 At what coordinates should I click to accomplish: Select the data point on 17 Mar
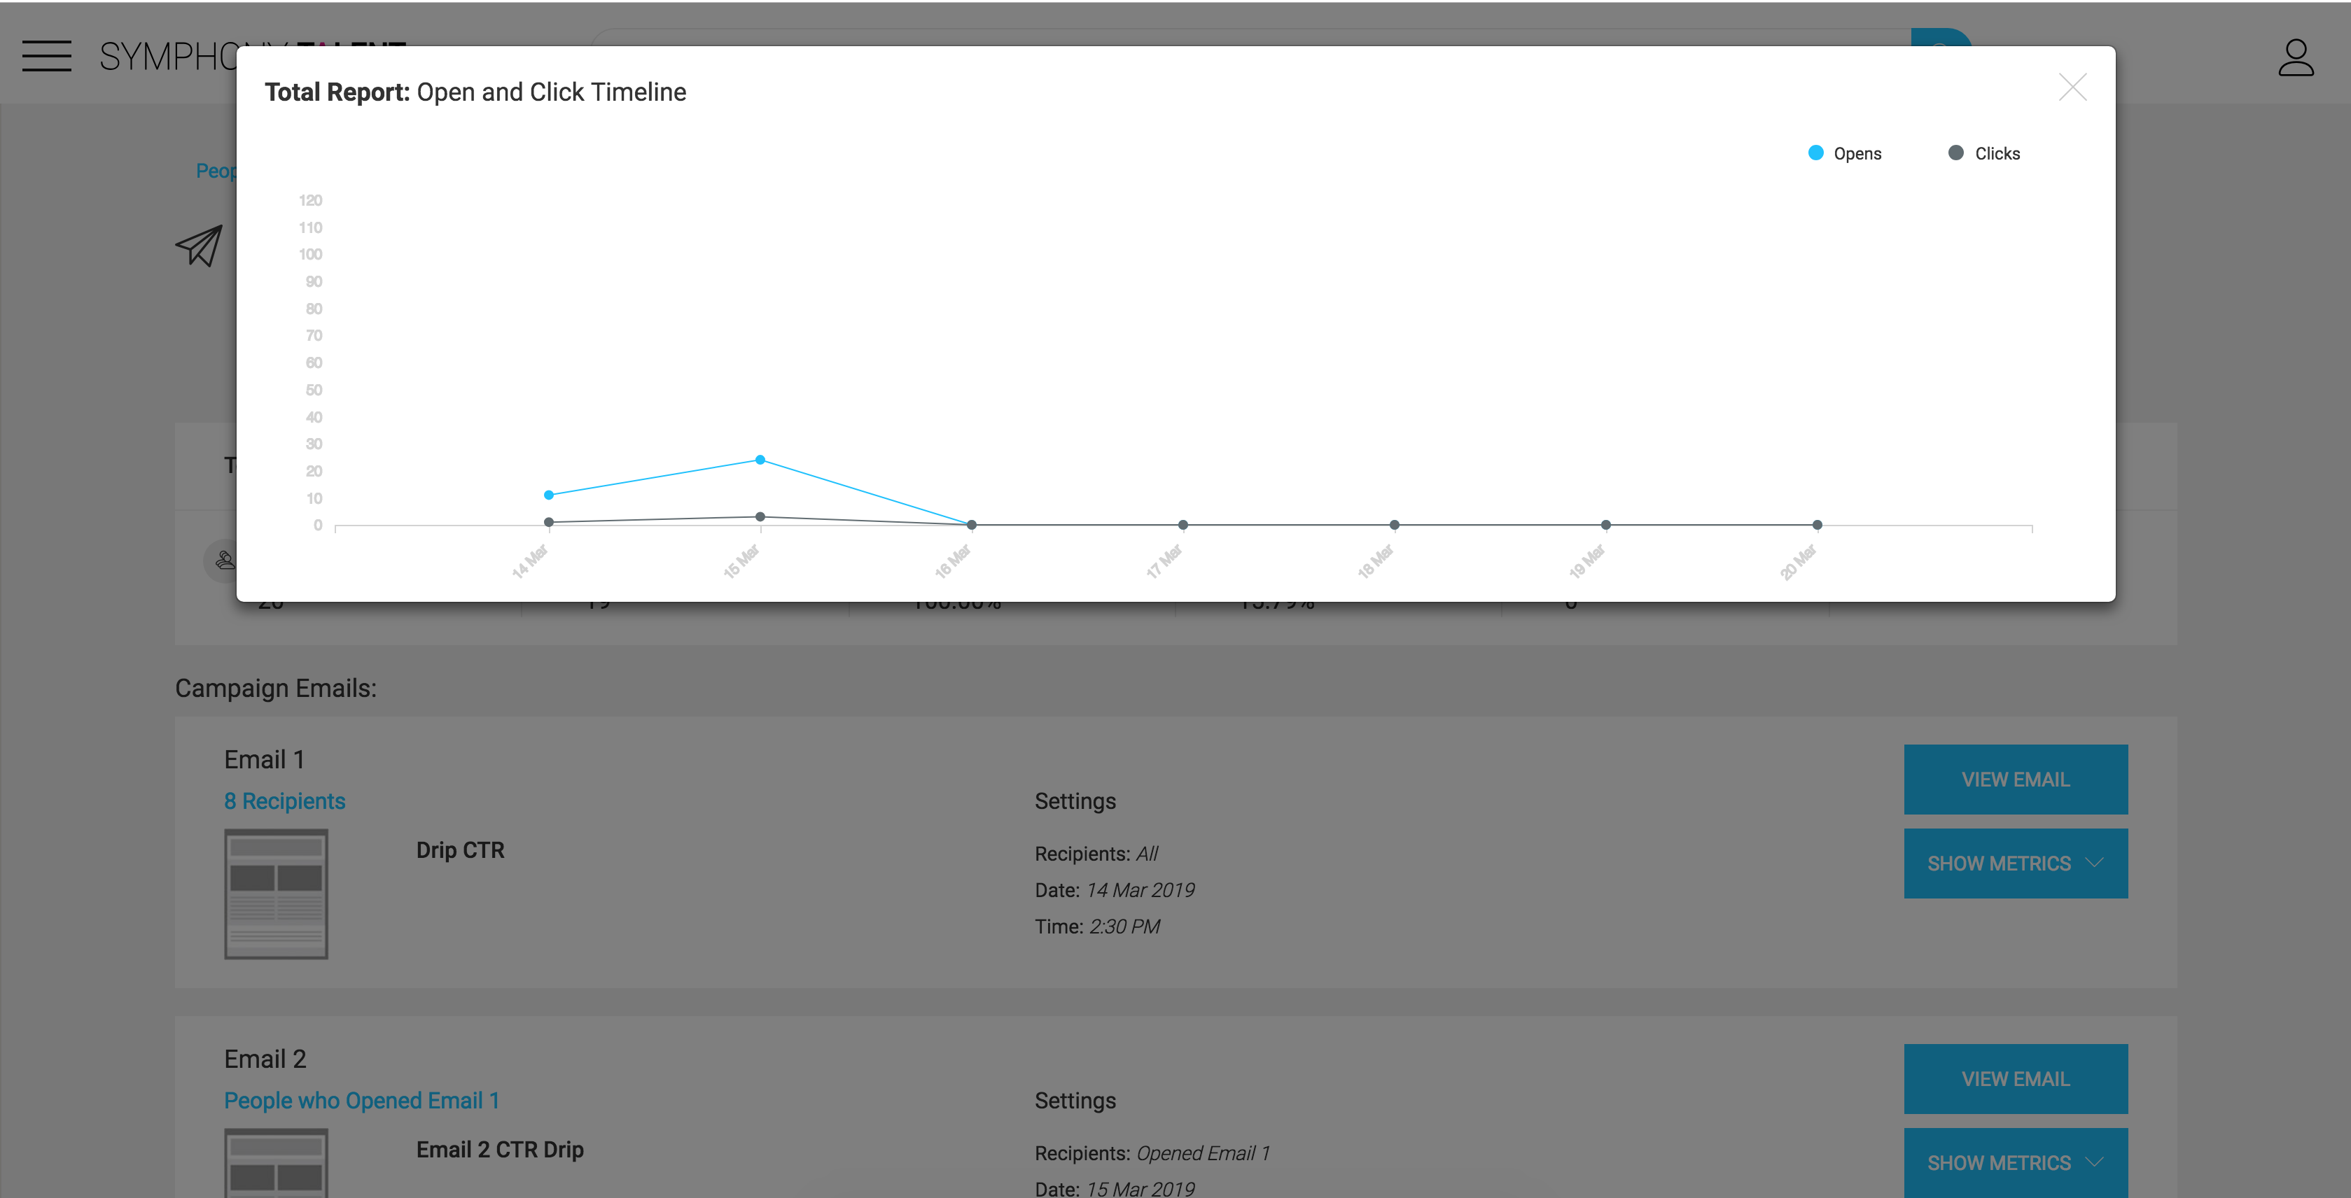[1183, 525]
